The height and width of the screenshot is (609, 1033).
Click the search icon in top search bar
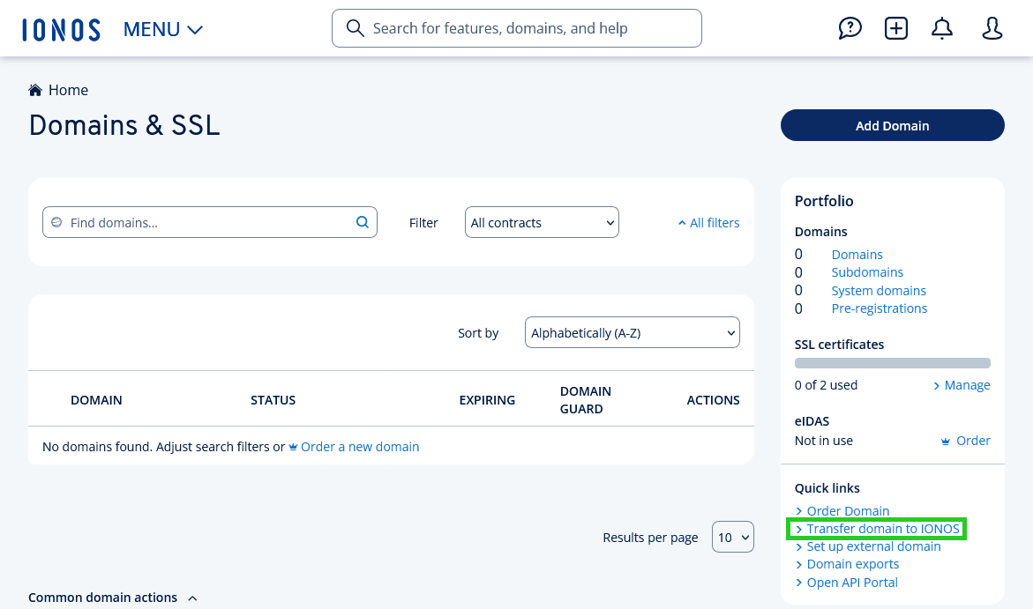pyautogui.click(x=356, y=28)
